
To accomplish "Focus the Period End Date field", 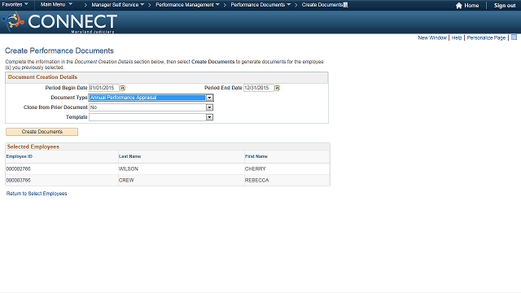I will pos(259,88).
